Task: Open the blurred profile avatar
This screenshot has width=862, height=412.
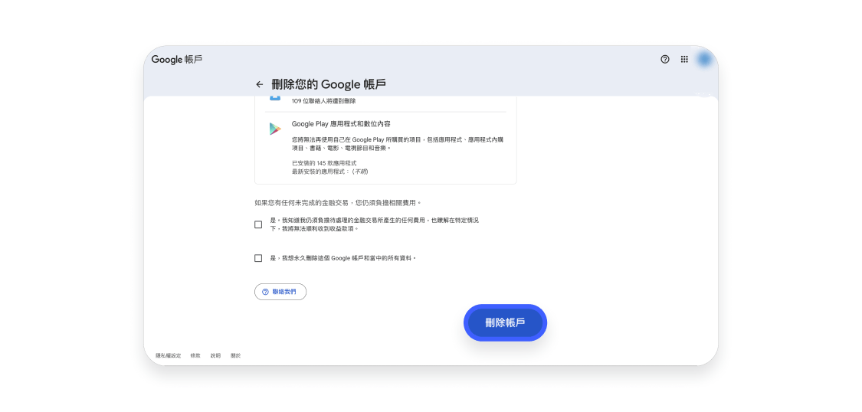Action: 704,59
